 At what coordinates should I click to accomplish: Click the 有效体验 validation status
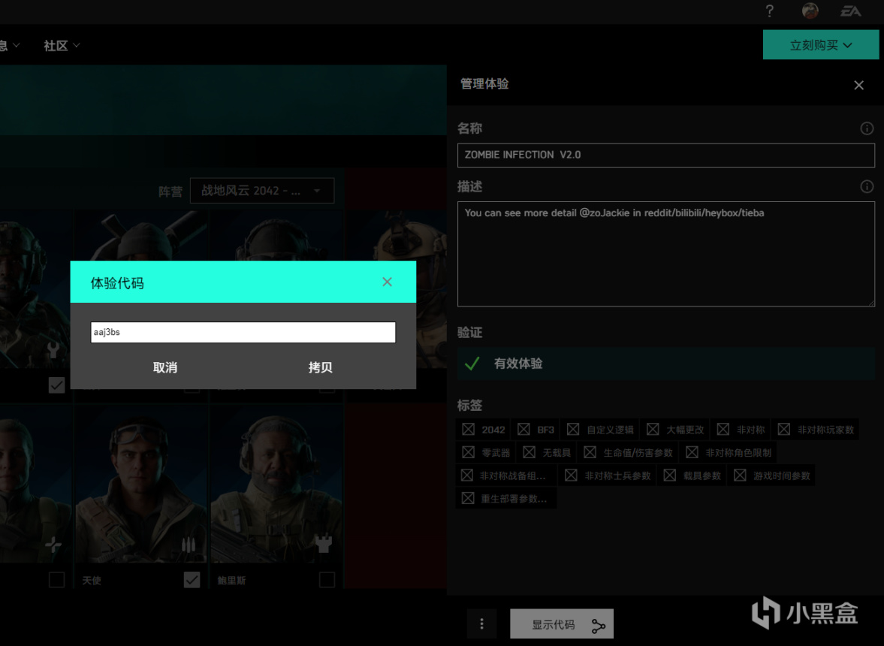pyautogui.click(x=666, y=364)
